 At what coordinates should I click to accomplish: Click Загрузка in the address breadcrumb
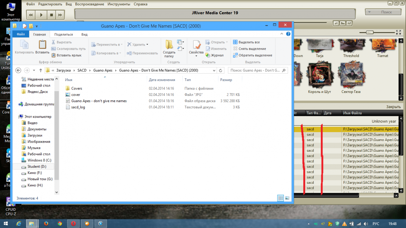tap(63, 71)
